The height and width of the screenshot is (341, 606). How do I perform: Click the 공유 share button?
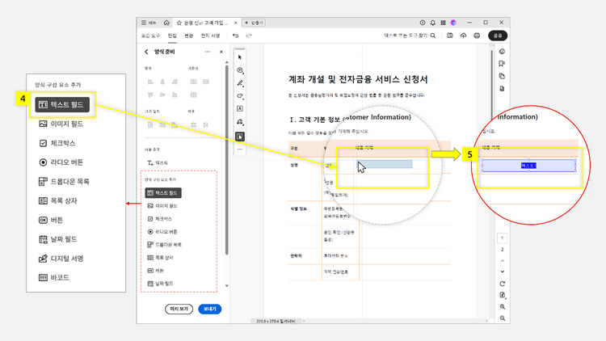pos(498,36)
